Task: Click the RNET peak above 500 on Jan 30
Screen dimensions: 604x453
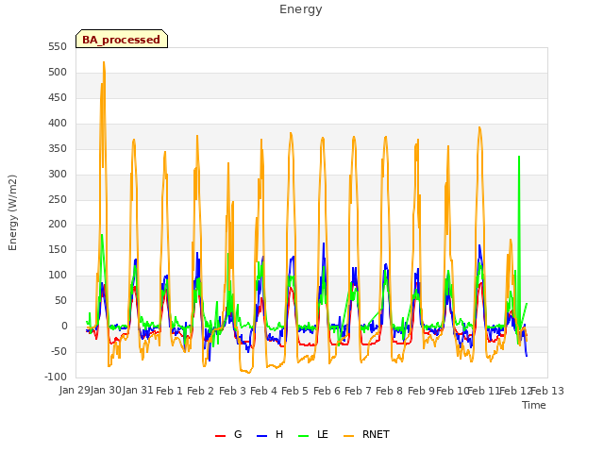Action: click(104, 63)
